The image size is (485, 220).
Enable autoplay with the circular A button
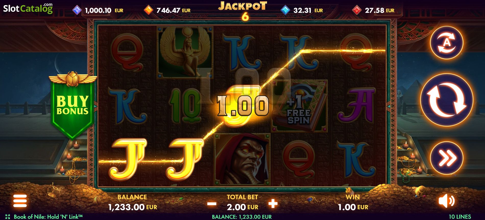click(447, 43)
